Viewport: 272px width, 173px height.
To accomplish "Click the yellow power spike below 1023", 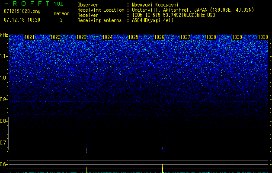I will [x=86, y=170].
